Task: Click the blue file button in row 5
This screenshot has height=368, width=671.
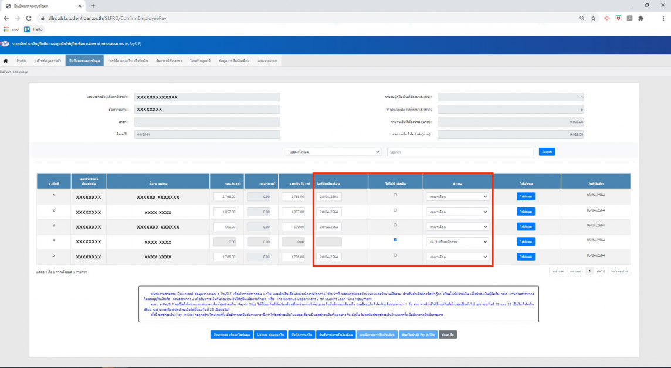Action: tap(526, 257)
